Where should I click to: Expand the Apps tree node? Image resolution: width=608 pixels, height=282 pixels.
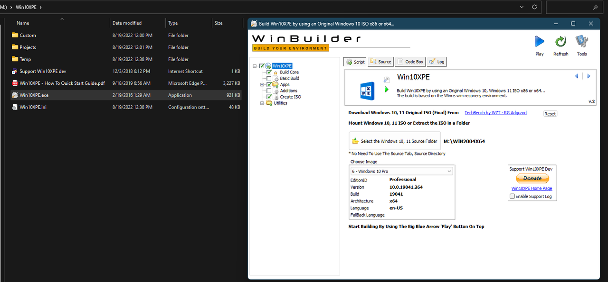262,84
